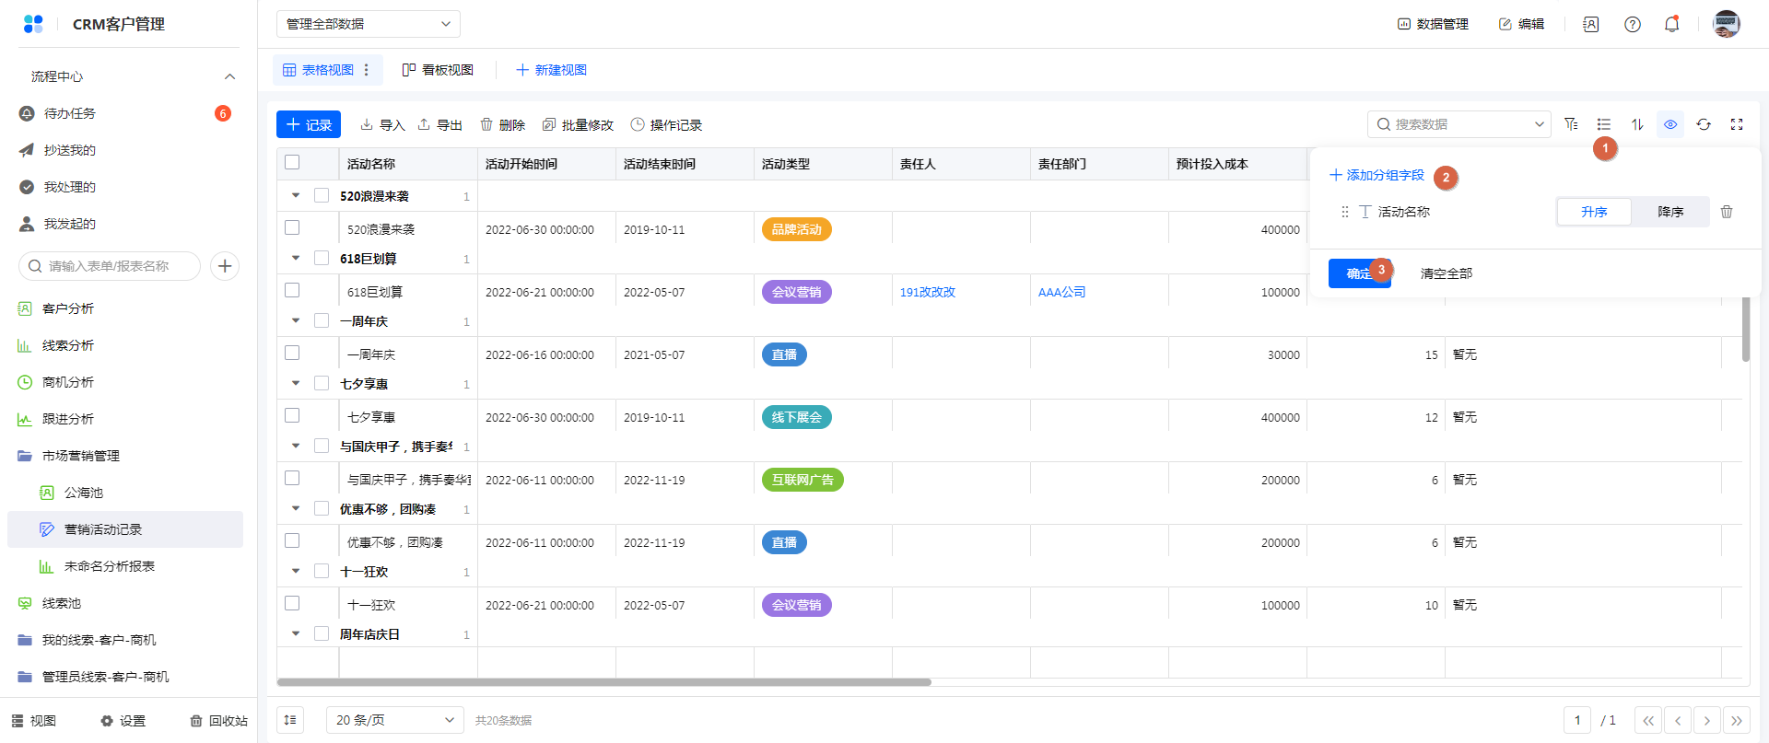
Task: Open the 管理全部数据 dropdown
Action: [x=368, y=24]
